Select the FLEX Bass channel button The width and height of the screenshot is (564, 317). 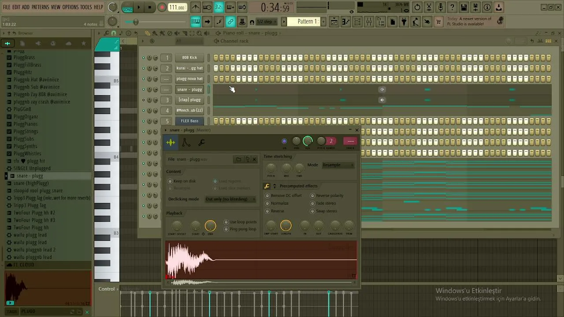pyautogui.click(x=189, y=121)
